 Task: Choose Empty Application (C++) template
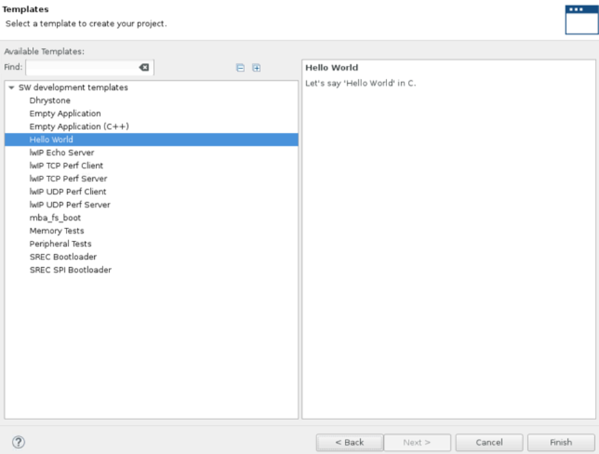click(79, 127)
